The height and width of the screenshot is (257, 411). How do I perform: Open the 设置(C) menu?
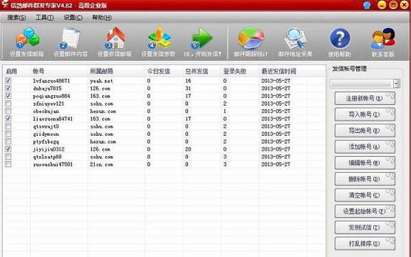[73, 18]
